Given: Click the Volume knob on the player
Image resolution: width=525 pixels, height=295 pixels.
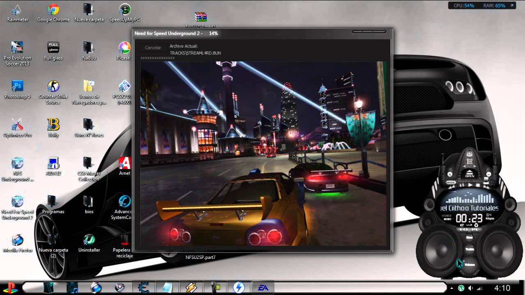Looking at the screenshot, I should click(469, 264).
